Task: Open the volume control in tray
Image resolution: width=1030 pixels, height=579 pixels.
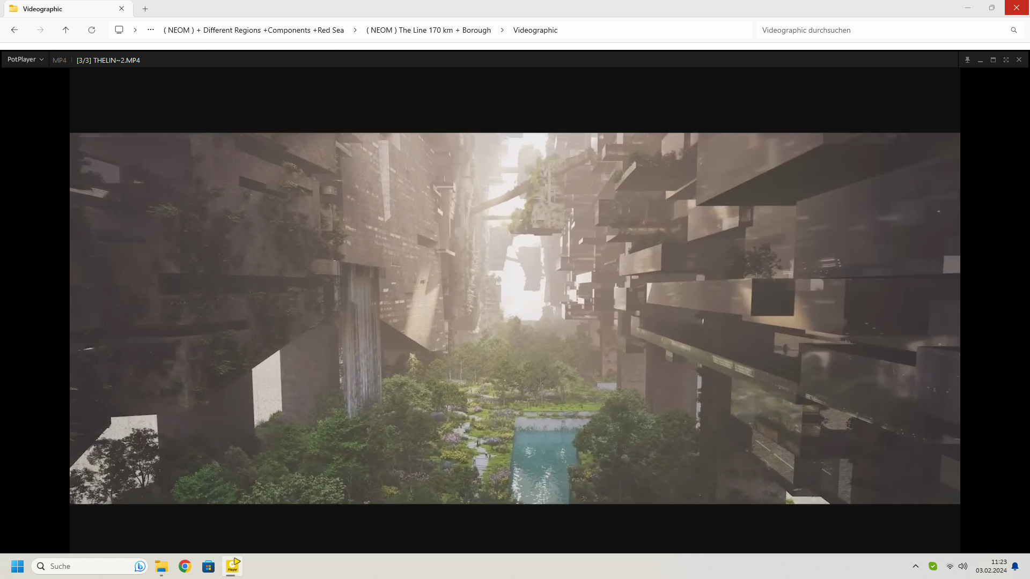Action: click(x=963, y=566)
